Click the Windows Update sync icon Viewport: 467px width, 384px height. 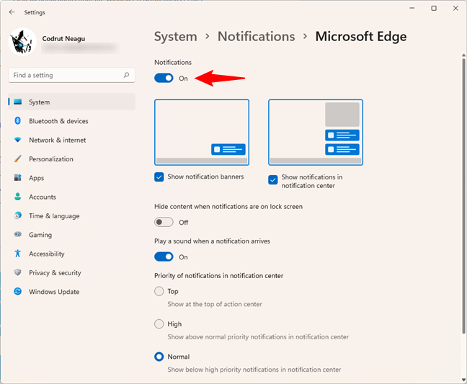(x=18, y=292)
